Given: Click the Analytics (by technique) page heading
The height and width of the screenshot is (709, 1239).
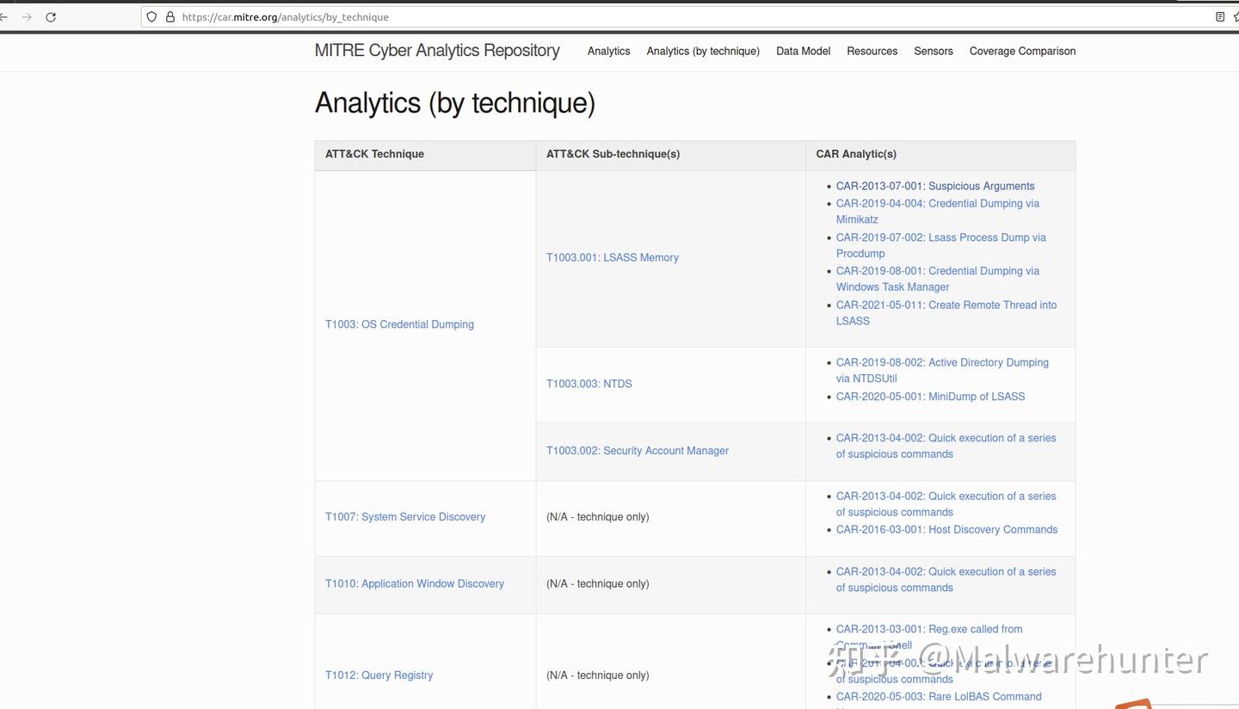Looking at the screenshot, I should [455, 102].
